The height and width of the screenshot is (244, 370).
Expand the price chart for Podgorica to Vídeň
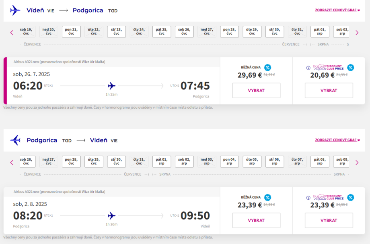point(337,140)
